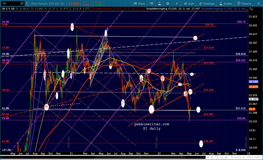263x160 pixels.
Task: Click the drawing tool slashes icon at bottom
Action: tap(226, 157)
